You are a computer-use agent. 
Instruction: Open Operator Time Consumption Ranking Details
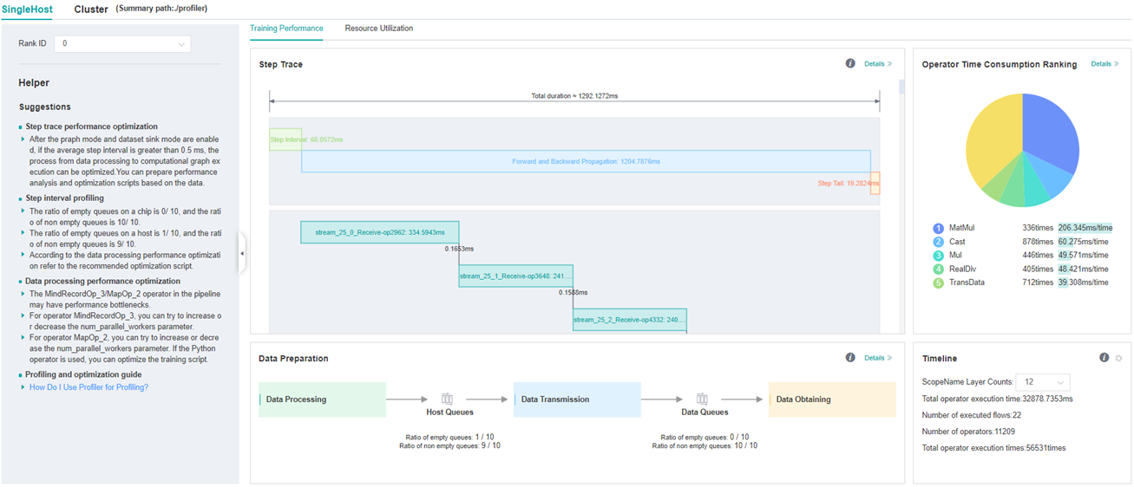(1105, 64)
